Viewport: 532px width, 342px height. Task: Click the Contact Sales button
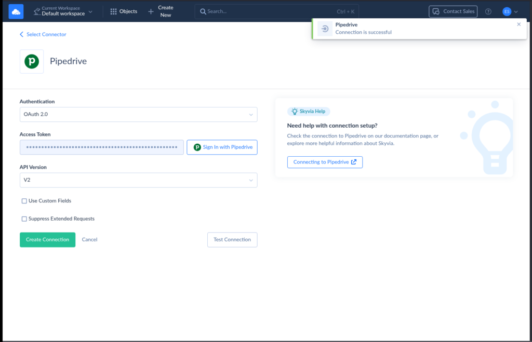[x=453, y=11]
